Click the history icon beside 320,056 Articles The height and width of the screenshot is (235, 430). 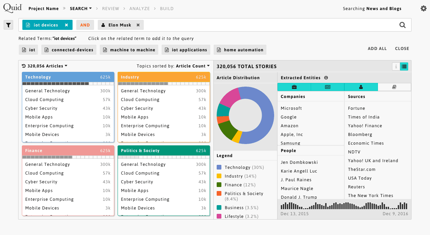point(24,66)
